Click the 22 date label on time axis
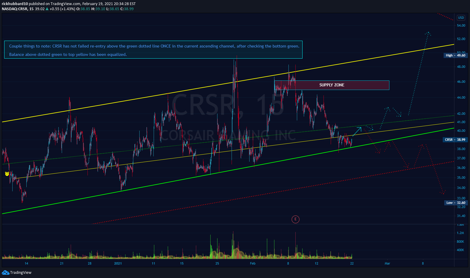Viewport: 470px width, 278px height. point(352,263)
